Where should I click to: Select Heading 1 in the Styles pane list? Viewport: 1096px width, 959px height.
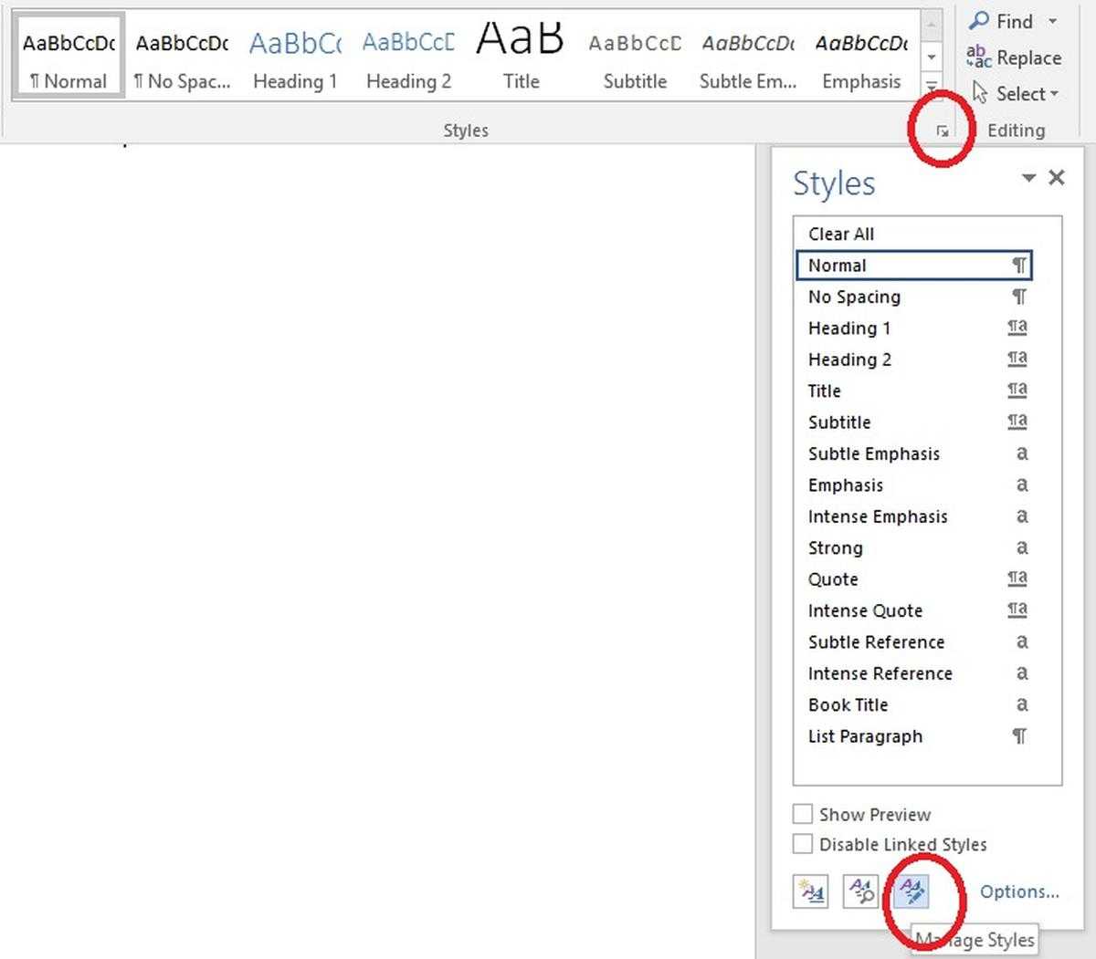[x=914, y=328]
